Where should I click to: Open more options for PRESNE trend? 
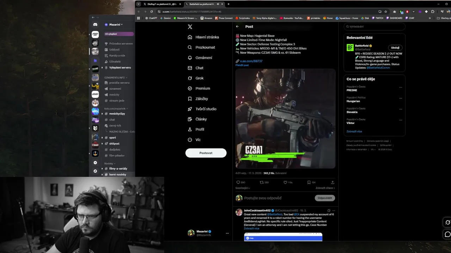[401, 87]
